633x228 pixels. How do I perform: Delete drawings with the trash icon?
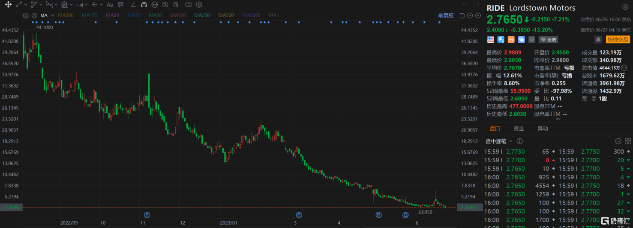tap(176, 5)
